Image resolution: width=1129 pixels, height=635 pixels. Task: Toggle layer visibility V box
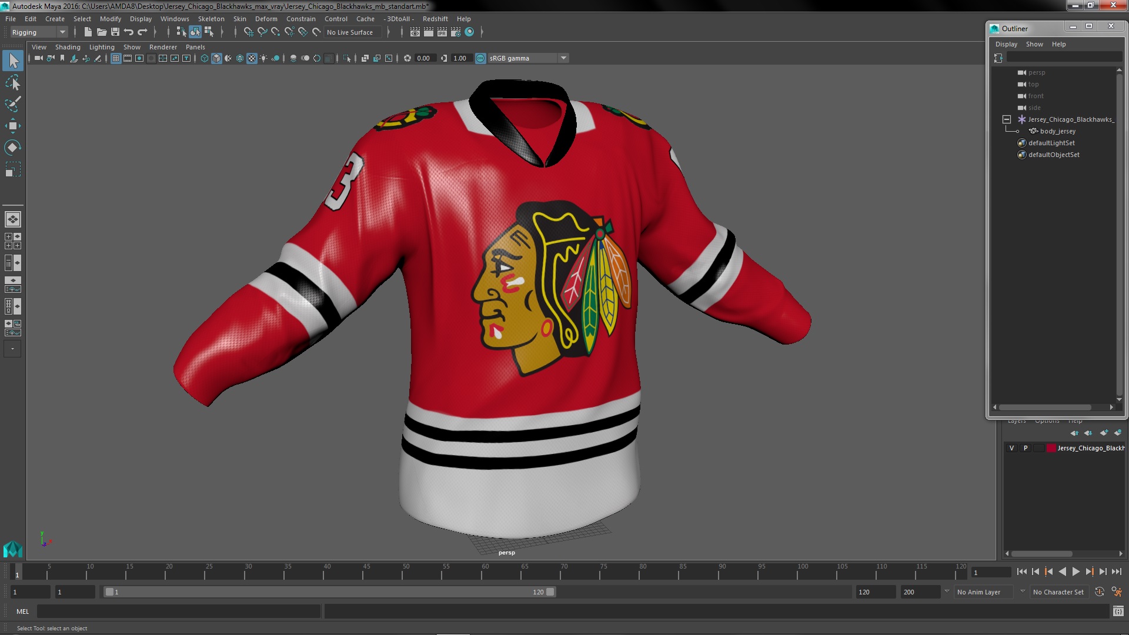click(x=1011, y=448)
